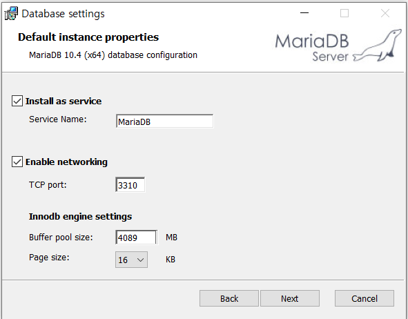The height and width of the screenshot is (319, 408).
Task: Click the MariaDB 10.4 (x64) database configuration text
Action: coord(113,55)
